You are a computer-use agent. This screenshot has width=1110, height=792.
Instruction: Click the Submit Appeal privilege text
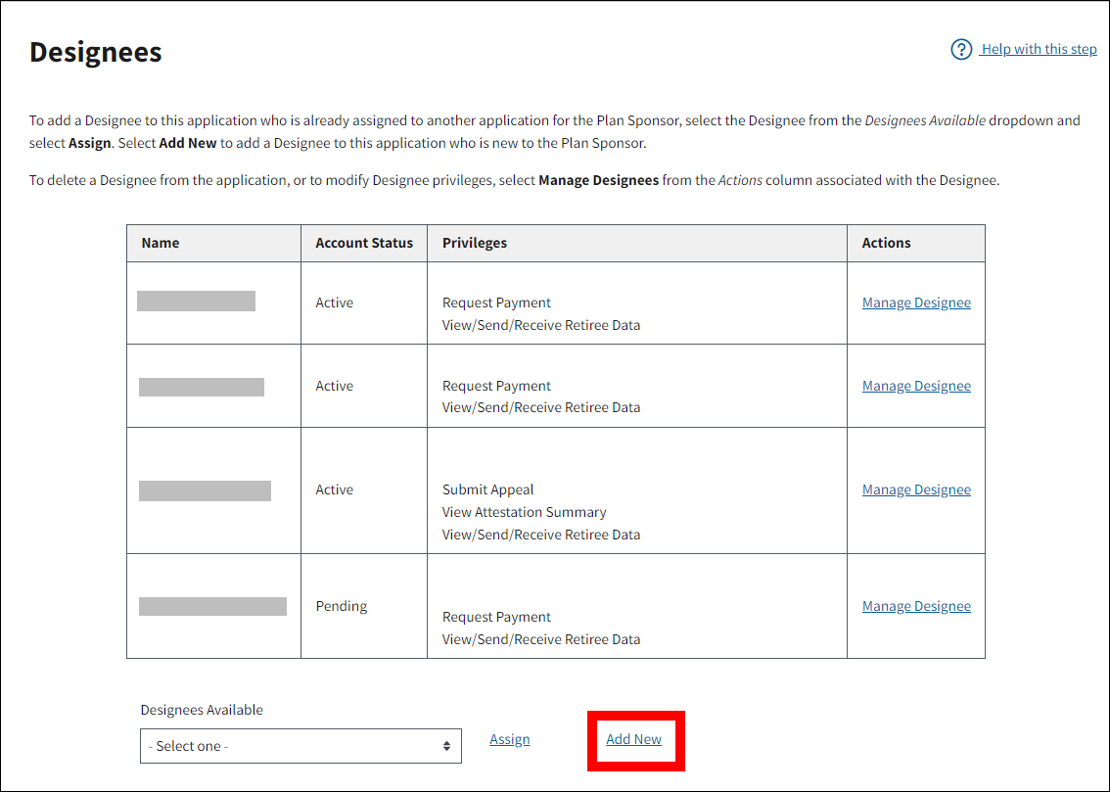(487, 489)
